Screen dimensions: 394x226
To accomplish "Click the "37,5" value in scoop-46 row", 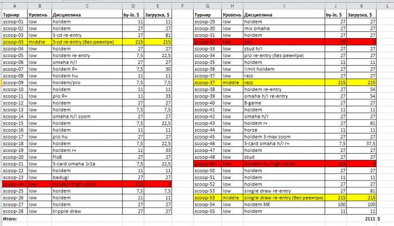I will click(370, 144).
